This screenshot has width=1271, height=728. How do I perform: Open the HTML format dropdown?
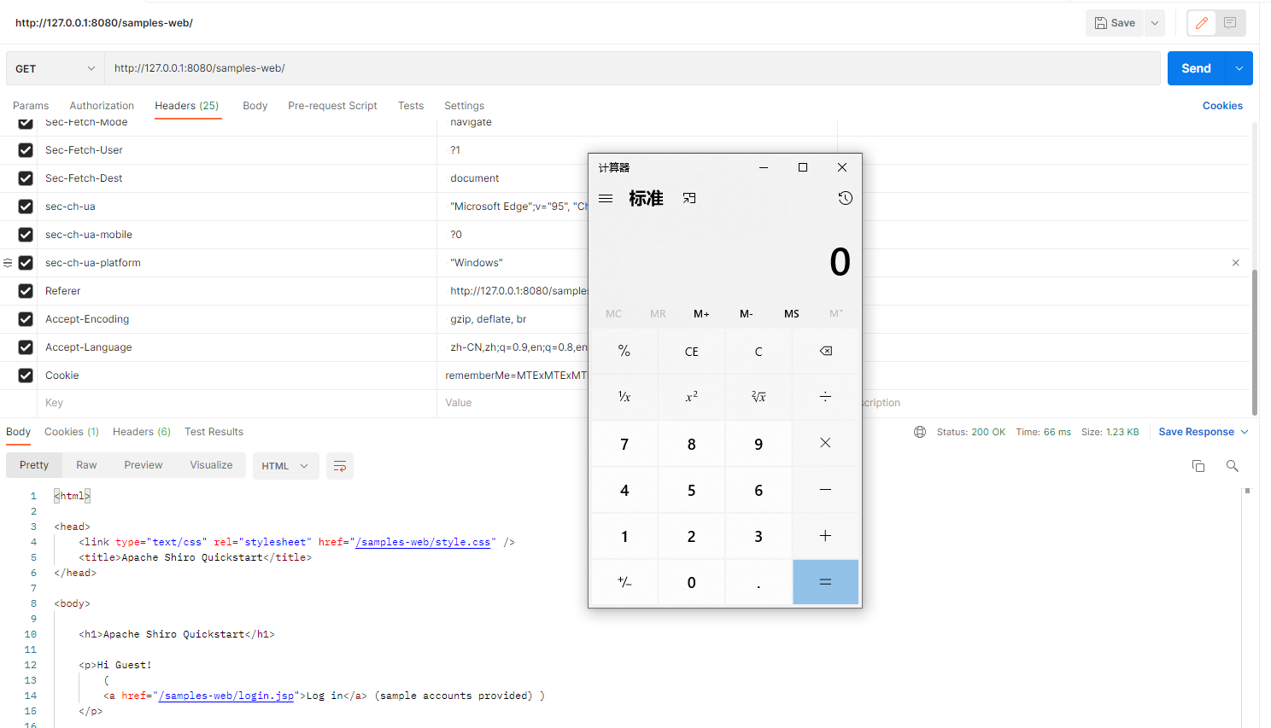pos(285,466)
